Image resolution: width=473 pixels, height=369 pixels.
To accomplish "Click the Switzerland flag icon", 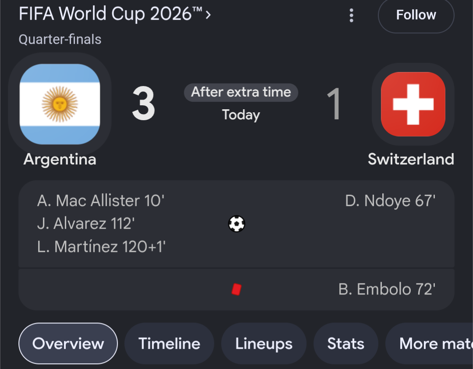I will (413, 104).
